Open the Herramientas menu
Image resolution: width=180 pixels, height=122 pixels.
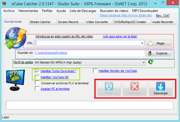point(28,11)
